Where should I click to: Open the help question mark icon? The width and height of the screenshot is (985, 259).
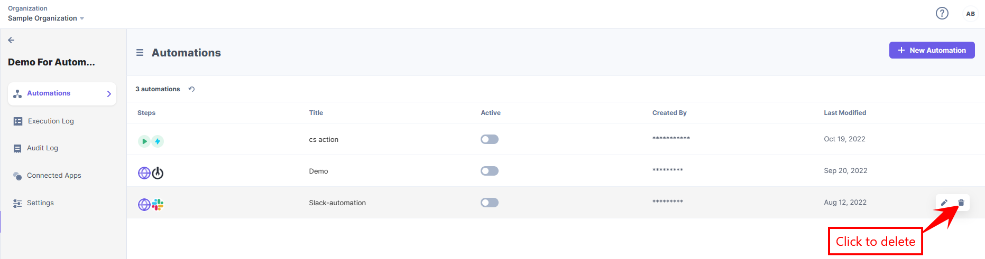click(x=942, y=13)
